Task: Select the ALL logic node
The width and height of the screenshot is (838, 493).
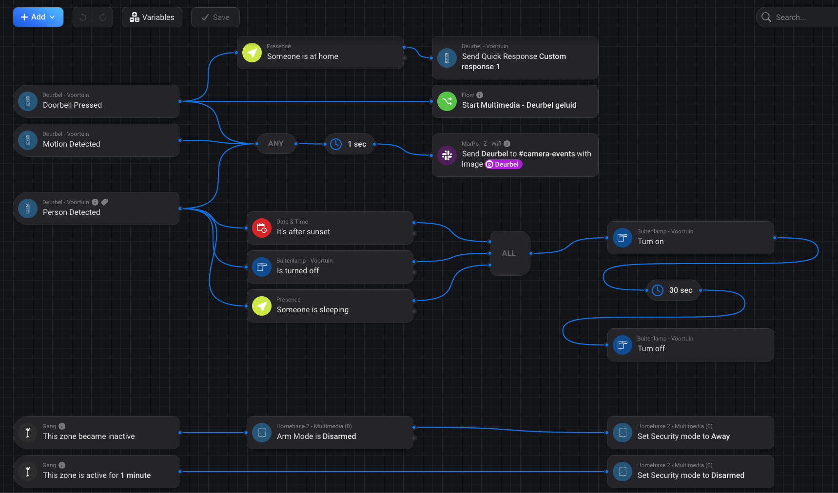Action: [x=510, y=253]
